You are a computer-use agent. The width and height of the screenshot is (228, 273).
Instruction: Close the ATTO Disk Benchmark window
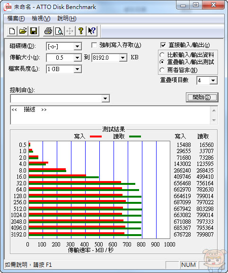(213, 5)
